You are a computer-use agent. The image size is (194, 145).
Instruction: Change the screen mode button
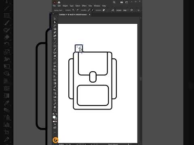click(55, 128)
